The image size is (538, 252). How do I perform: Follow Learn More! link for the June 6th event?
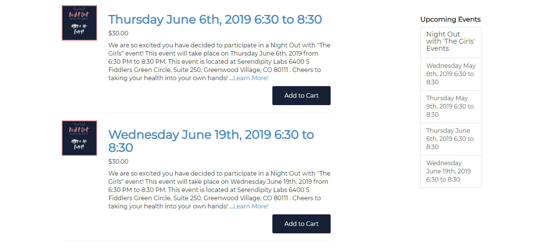[x=251, y=78]
